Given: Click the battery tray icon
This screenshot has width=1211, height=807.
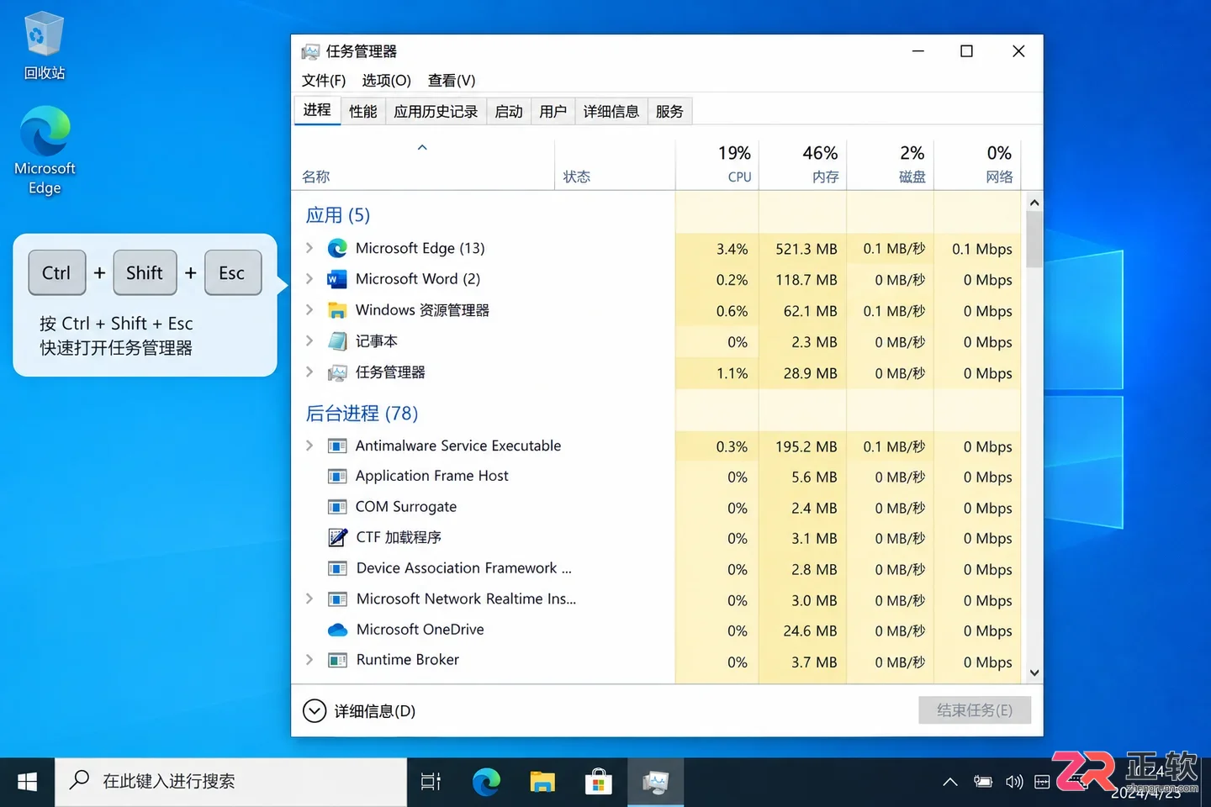Looking at the screenshot, I should tap(982, 783).
